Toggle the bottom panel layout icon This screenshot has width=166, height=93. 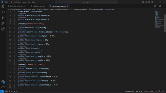(x=146, y=2)
